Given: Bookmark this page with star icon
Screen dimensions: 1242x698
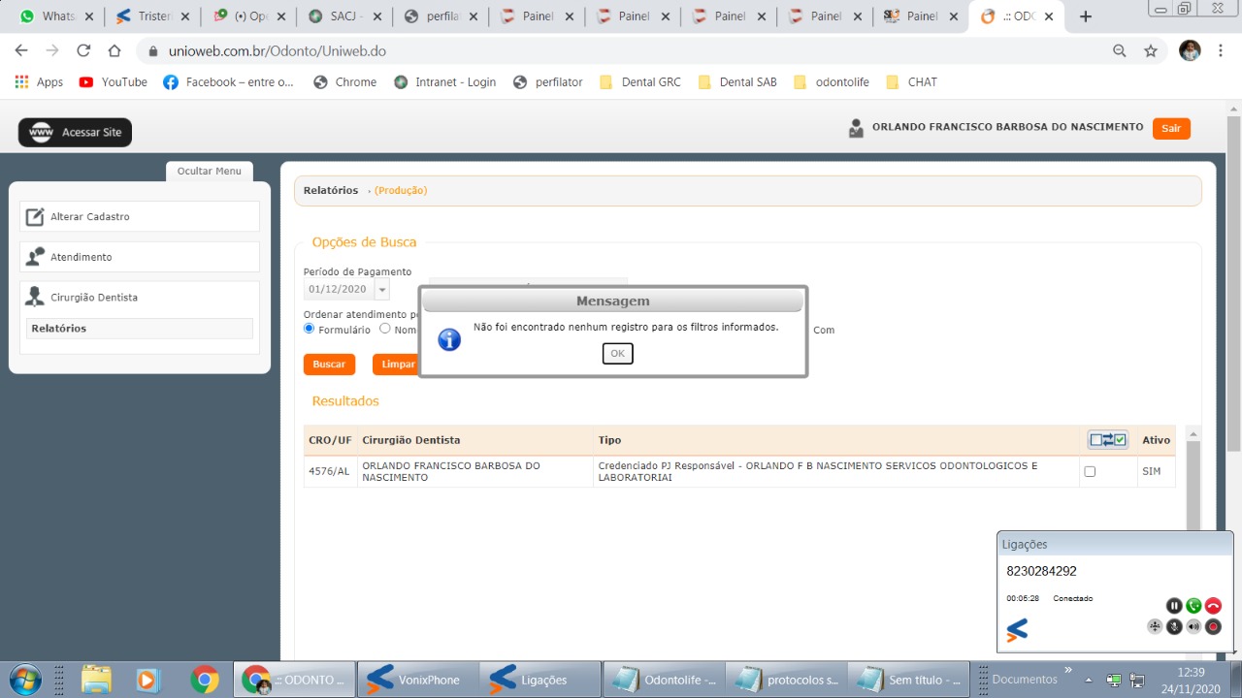Looking at the screenshot, I should tap(1151, 51).
